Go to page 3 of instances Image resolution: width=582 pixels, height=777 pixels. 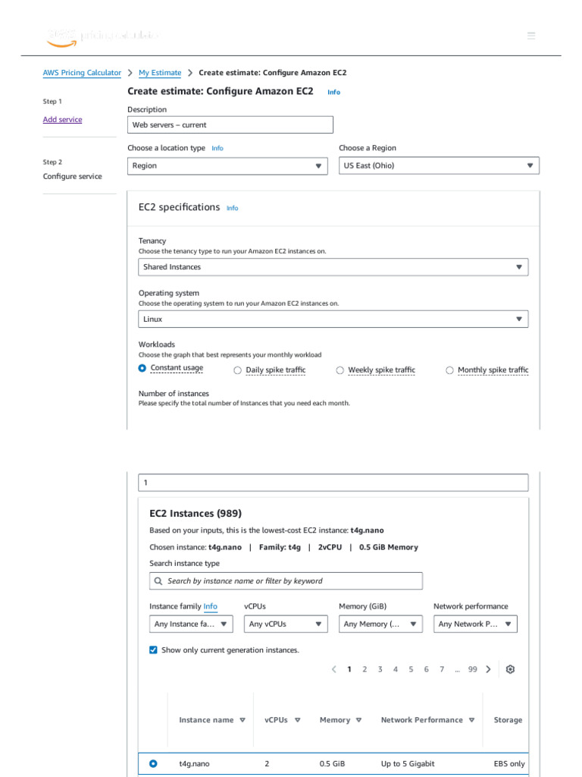(380, 669)
